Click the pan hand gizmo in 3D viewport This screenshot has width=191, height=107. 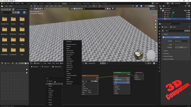(x=155, y=24)
